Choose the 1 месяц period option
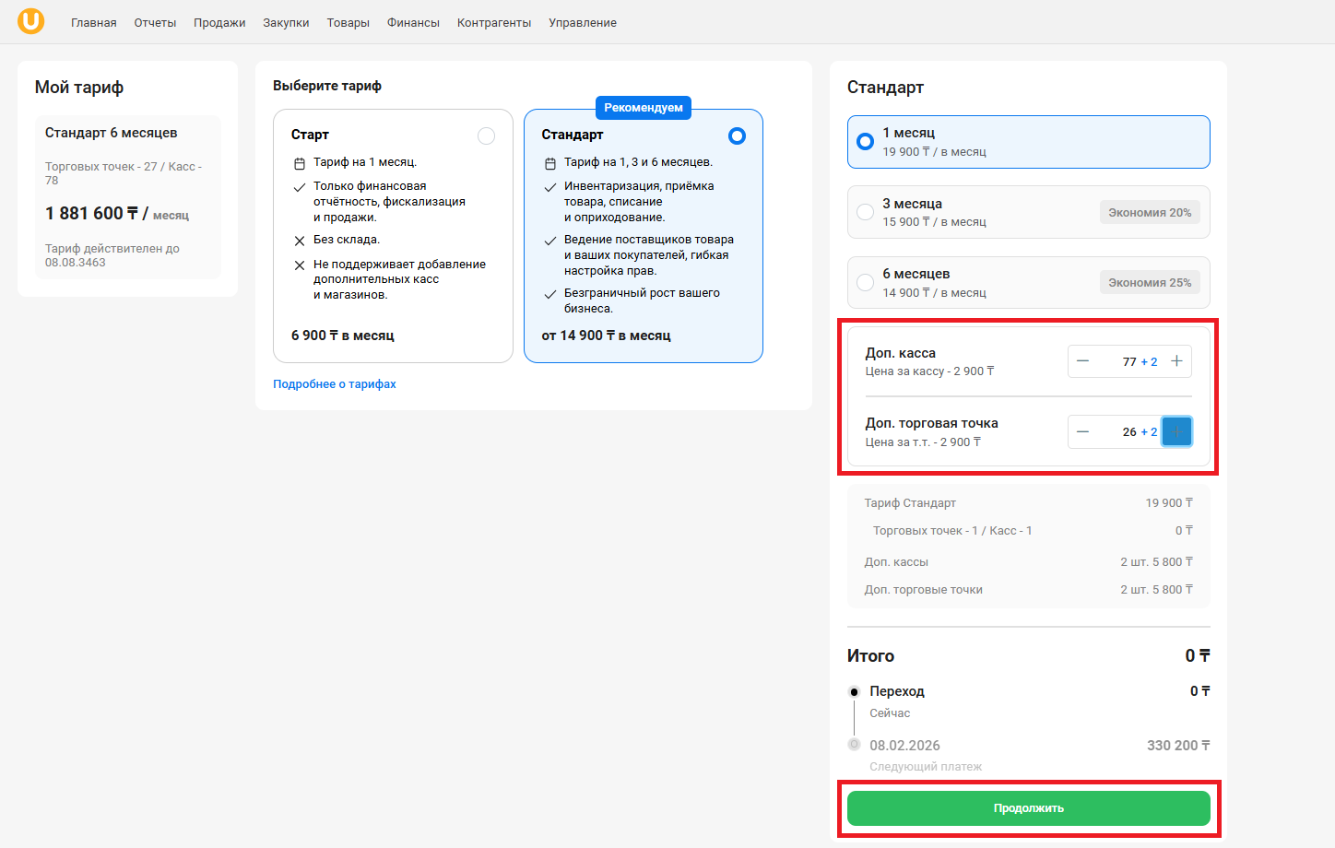 click(1028, 142)
